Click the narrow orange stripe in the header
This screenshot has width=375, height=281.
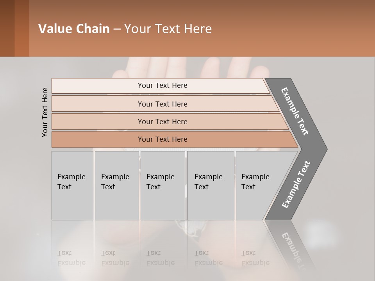(x=22, y=28)
